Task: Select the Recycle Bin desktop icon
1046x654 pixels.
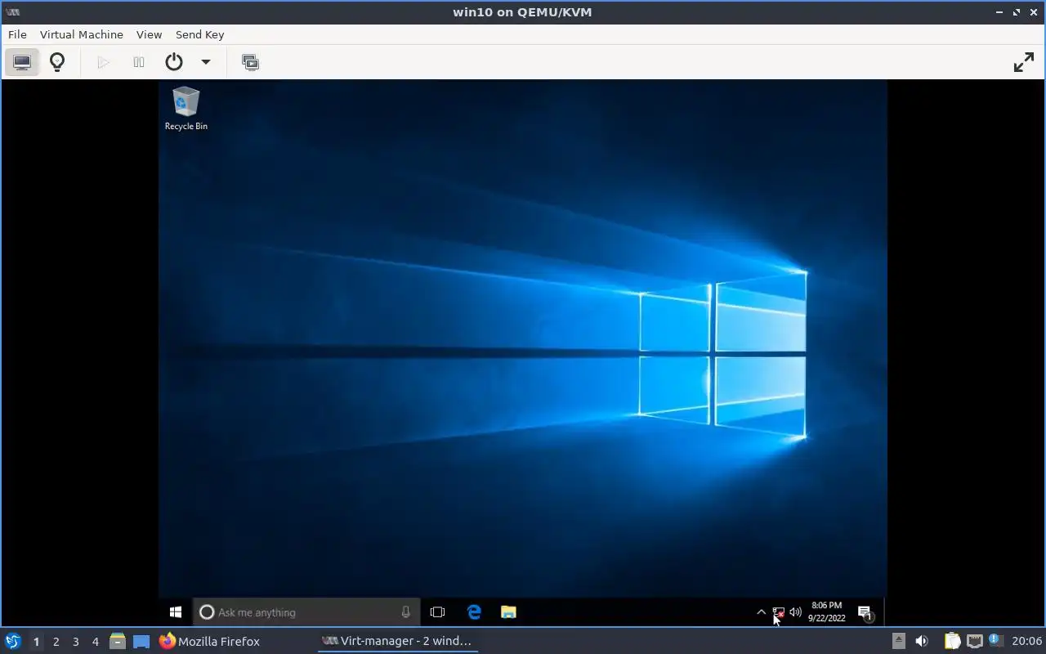Action: [186, 109]
